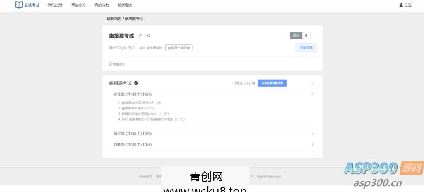
Task: Click the 关于我们 footer link
Action: click(x=146, y=176)
